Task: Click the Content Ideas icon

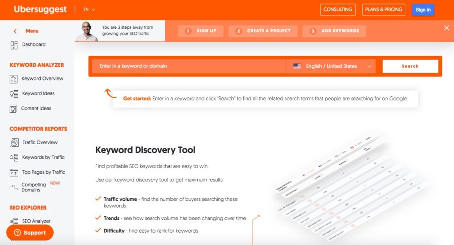Action: click(x=13, y=109)
